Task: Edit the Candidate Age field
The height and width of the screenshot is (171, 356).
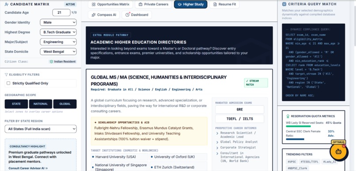Action: [x=61, y=12]
